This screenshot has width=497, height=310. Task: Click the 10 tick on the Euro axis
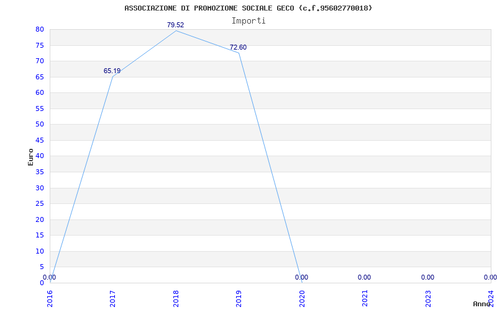coord(40,251)
